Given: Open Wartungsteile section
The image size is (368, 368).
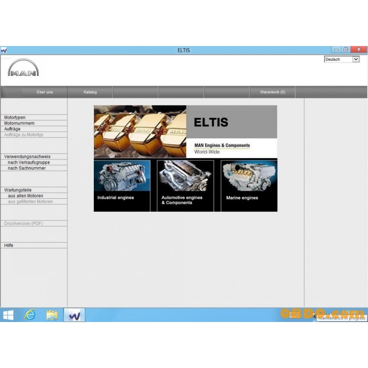Looking at the screenshot, I should coord(34,190).
